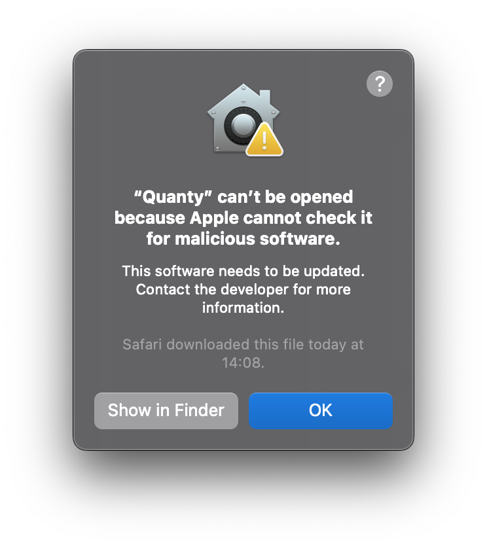Click the 14:08 download time text
This screenshot has height=547, width=487.
point(243,362)
